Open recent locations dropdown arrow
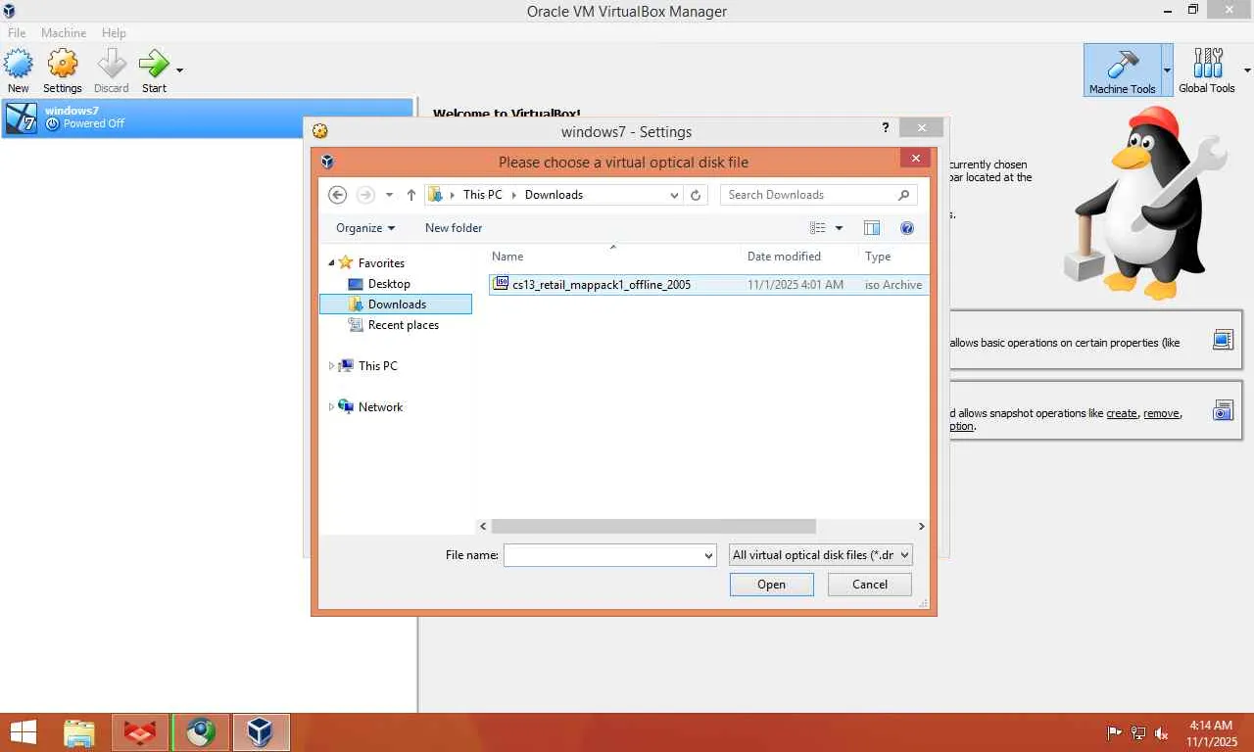 click(x=389, y=195)
